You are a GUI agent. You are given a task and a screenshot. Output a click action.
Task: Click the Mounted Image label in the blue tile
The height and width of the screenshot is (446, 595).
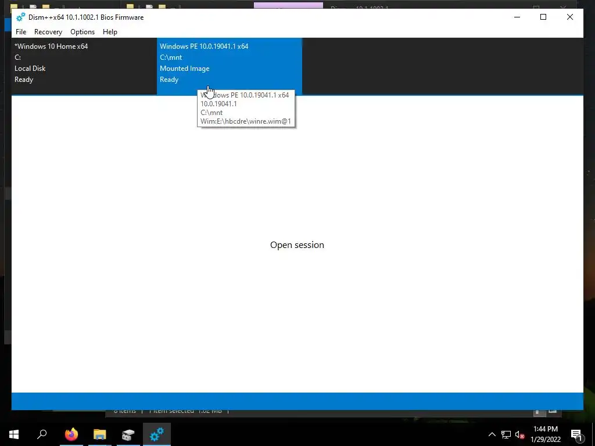coord(184,69)
